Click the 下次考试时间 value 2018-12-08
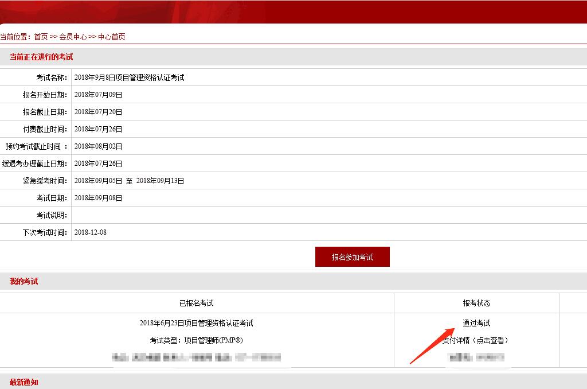This screenshot has width=587, height=389. point(91,232)
